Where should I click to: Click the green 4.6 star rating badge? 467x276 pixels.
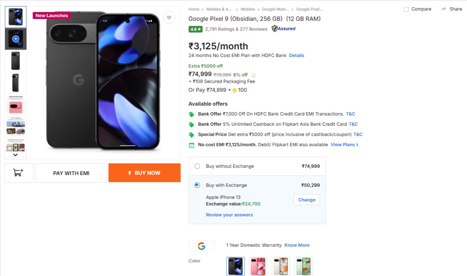click(195, 29)
